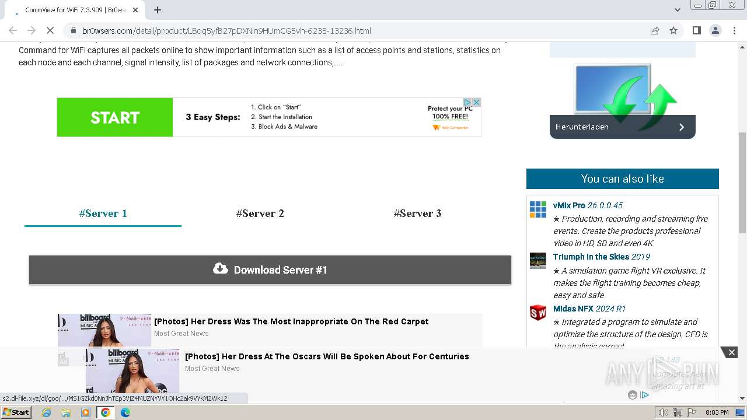This screenshot has height=420, width=747.
Task: Stop loading the page
Action: (x=50, y=30)
